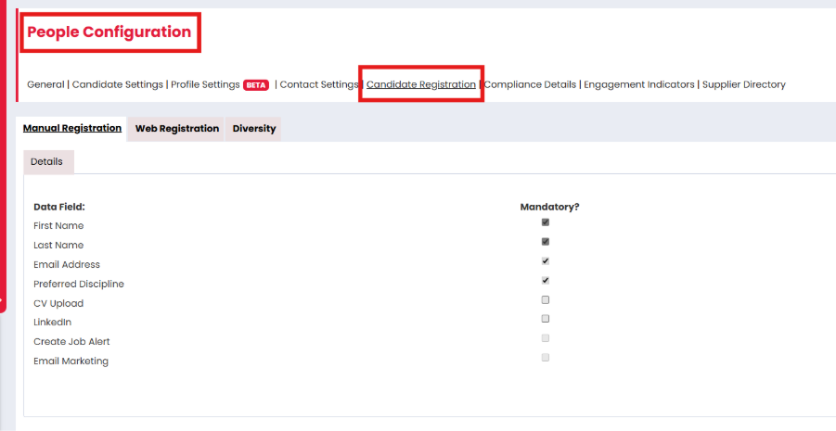Open the General configuration section
The image size is (836, 431).
45,84
